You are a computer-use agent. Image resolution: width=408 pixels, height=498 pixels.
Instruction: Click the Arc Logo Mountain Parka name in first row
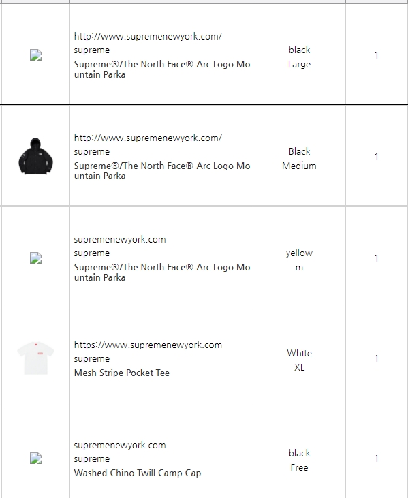click(x=162, y=69)
